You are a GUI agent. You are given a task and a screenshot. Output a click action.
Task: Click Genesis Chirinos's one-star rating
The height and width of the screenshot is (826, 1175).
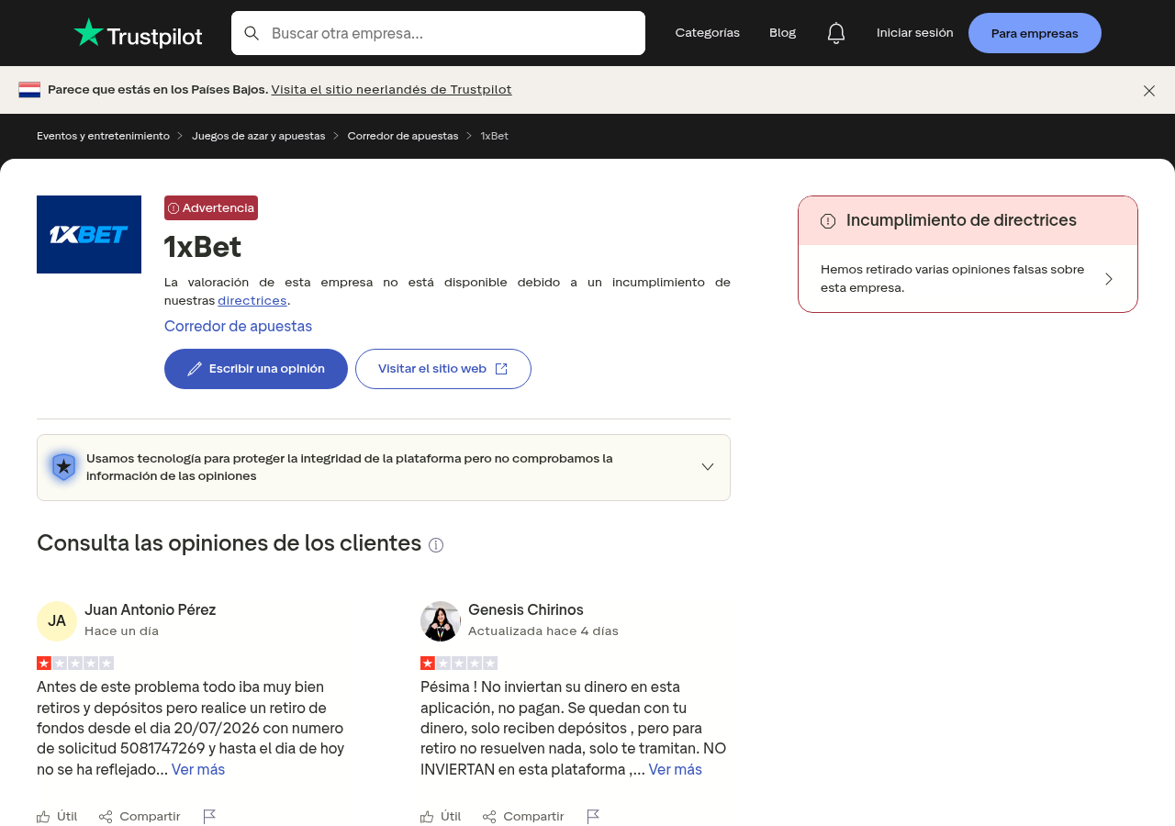459,663
